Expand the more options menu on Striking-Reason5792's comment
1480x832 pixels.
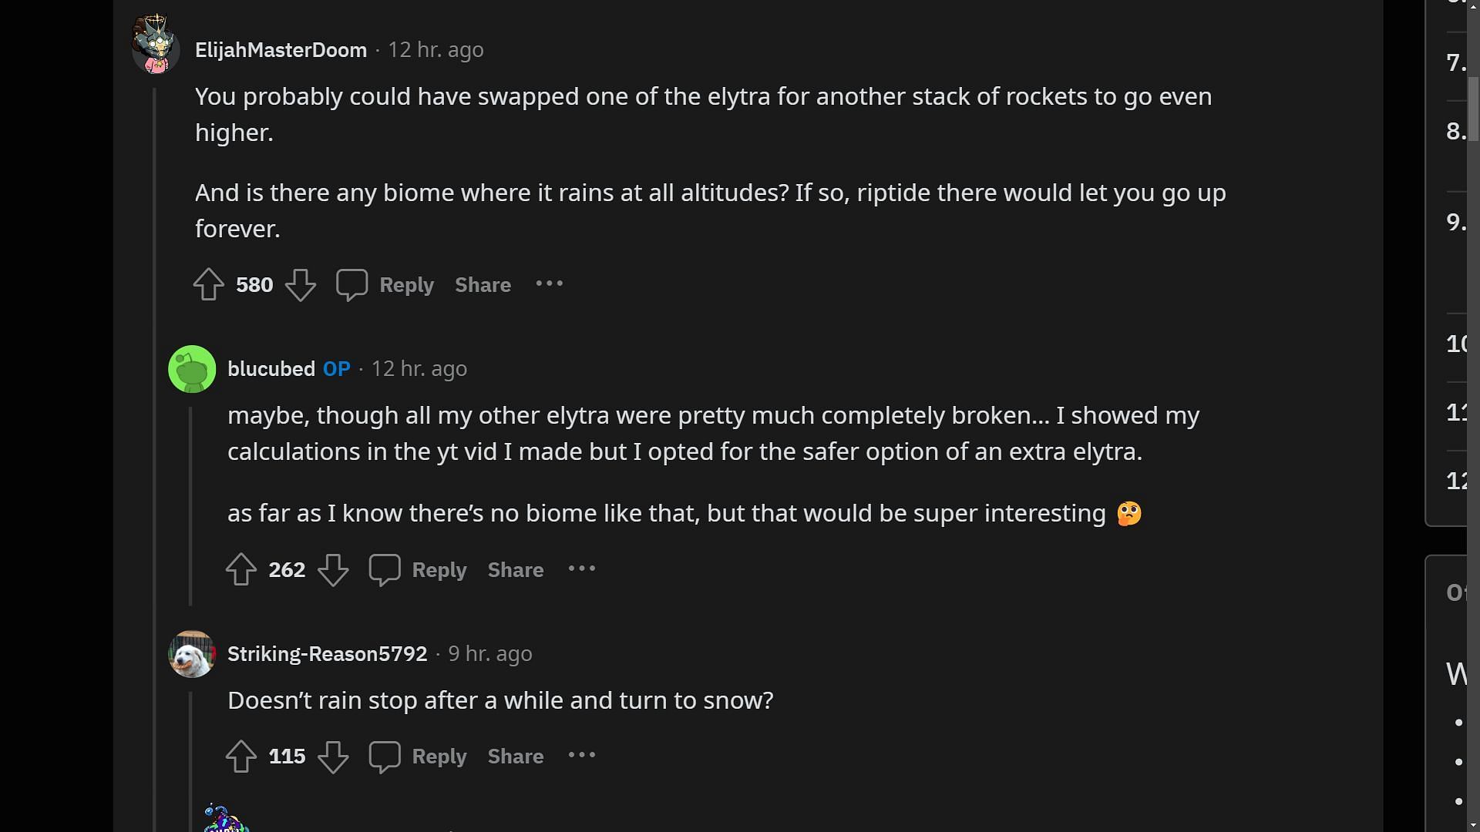click(581, 756)
